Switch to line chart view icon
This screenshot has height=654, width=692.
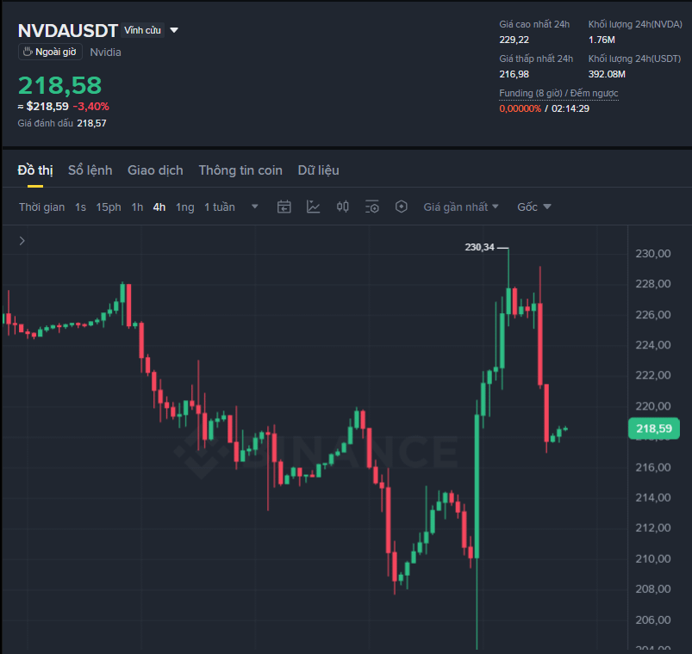[x=313, y=207]
